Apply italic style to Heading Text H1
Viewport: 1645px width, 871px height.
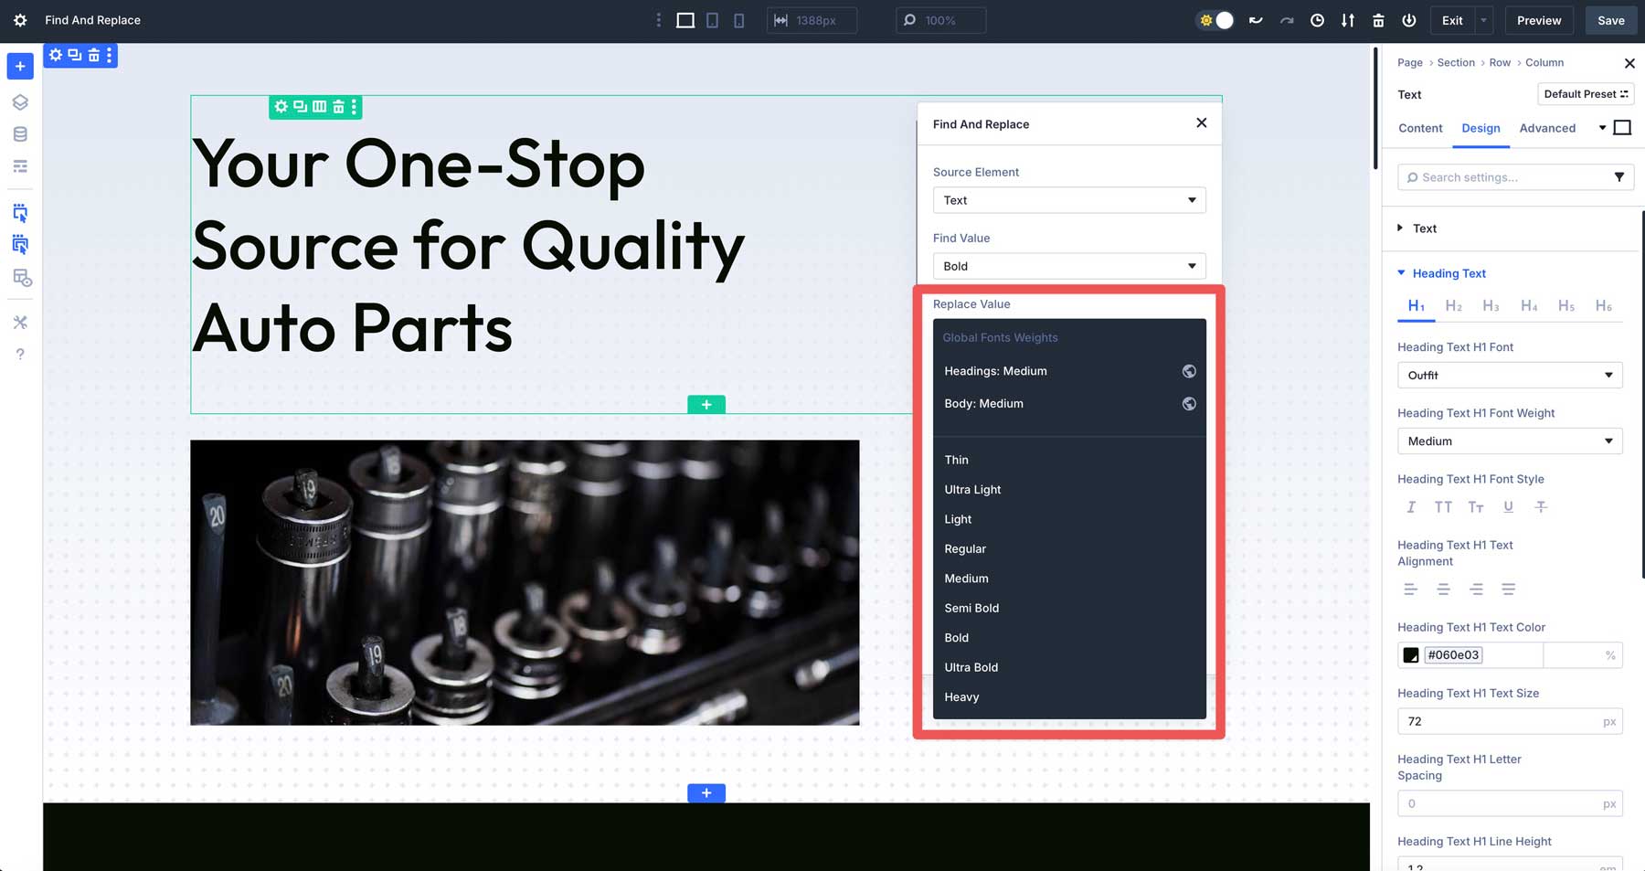point(1411,507)
